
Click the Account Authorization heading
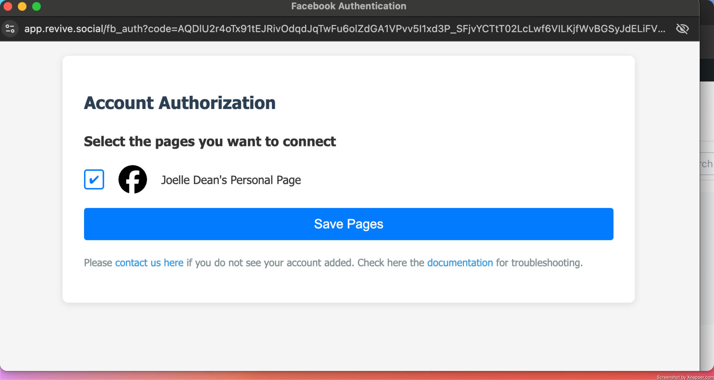pos(180,103)
